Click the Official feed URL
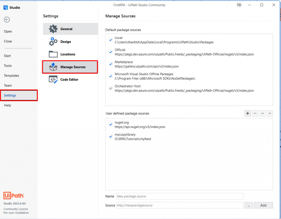This screenshot has height=219, width=281. tap(184, 54)
